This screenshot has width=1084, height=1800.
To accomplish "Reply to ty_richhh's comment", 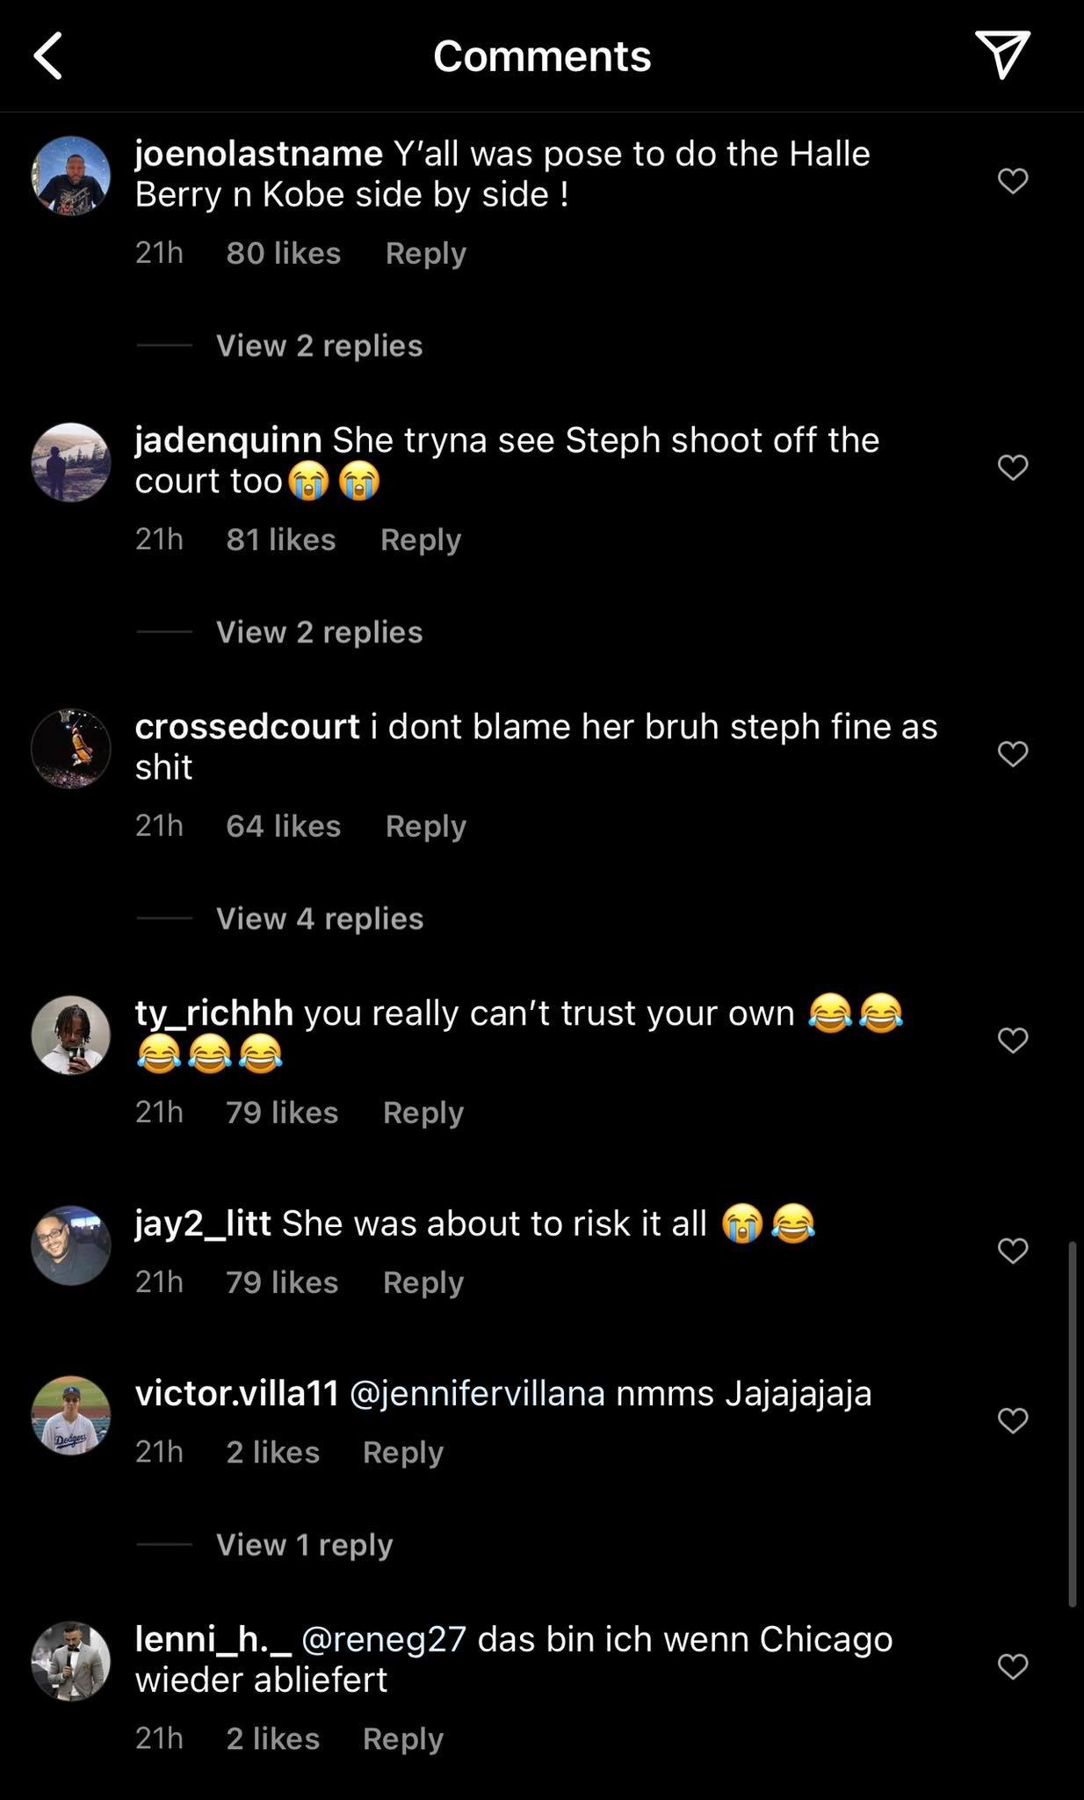I will 423,1113.
